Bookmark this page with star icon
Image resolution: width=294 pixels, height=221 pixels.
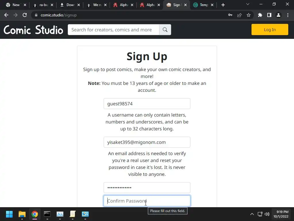[249, 15]
